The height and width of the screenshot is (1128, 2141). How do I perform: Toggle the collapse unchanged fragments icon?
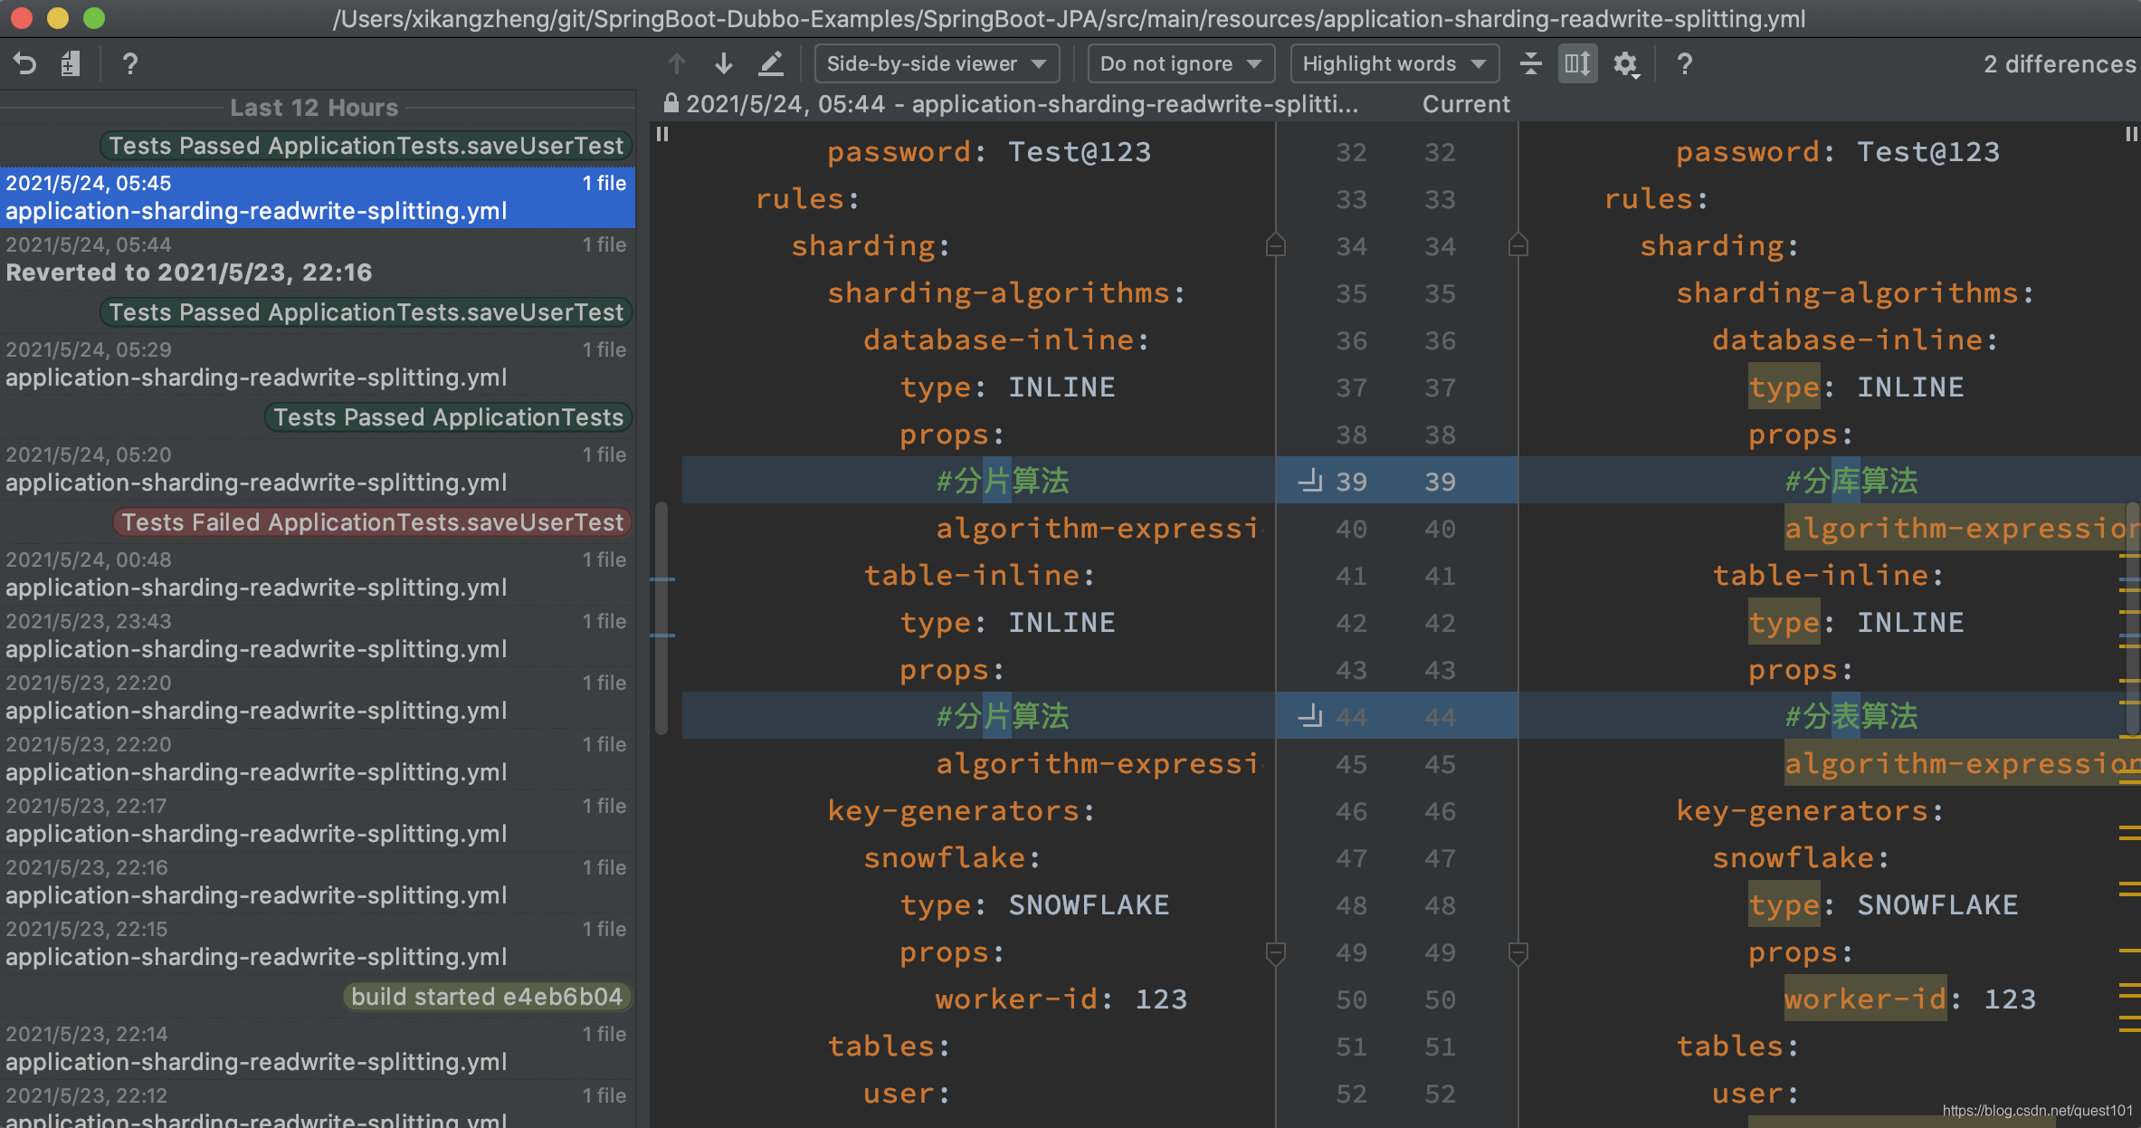click(x=1530, y=63)
